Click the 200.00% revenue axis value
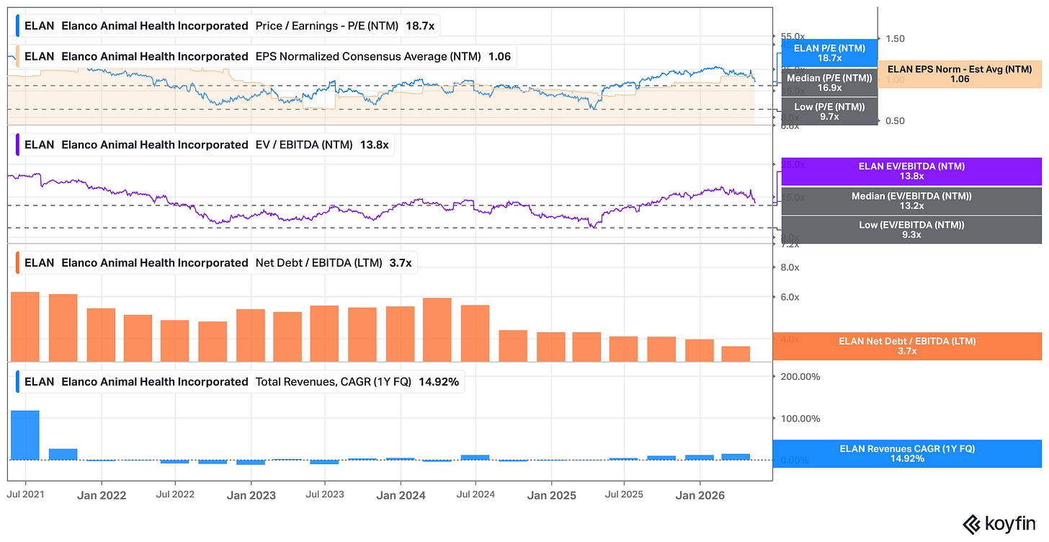This screenshot has width=1049, height=542. (800, 376)
